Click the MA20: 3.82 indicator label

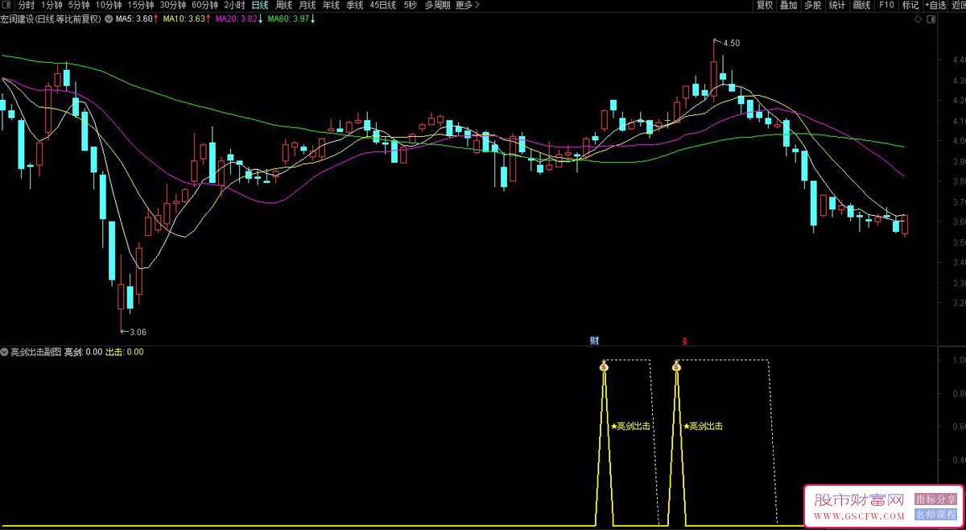tap(236, 19)
